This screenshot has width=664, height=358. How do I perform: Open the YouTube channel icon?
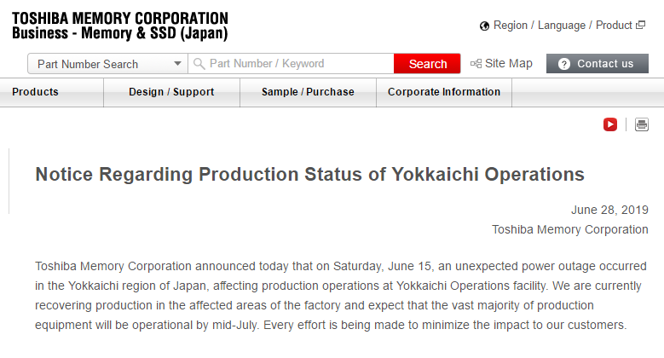(610, 124)
